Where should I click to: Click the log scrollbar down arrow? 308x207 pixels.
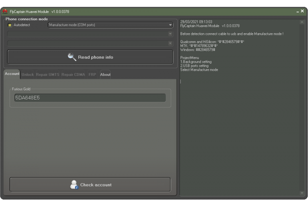click(x=302, y=193)
